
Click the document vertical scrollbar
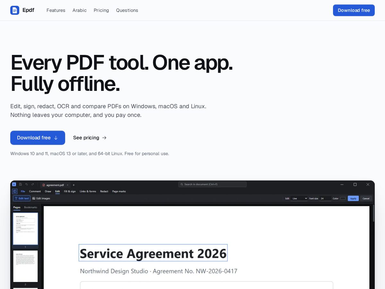point(373,213)
